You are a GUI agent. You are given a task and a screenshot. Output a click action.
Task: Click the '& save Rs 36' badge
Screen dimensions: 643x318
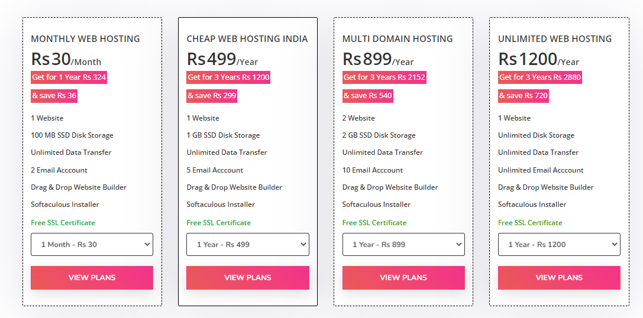pos(54,96)
